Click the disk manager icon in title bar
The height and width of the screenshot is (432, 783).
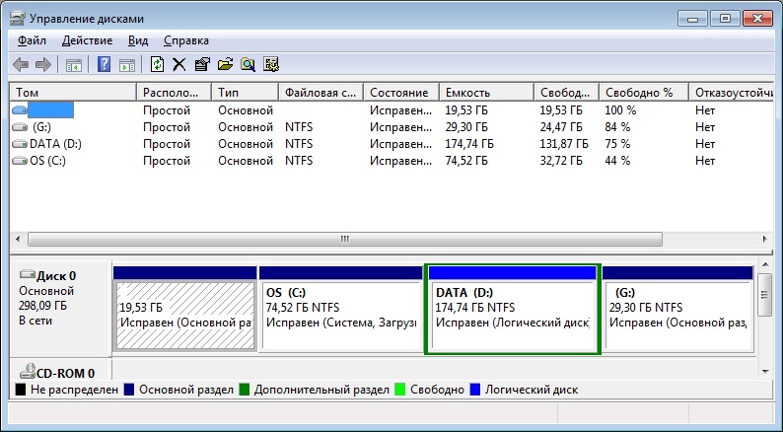[17, 19]
